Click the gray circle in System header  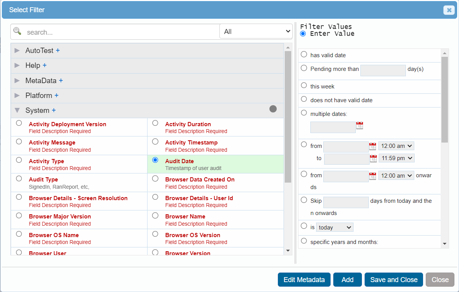273,109
